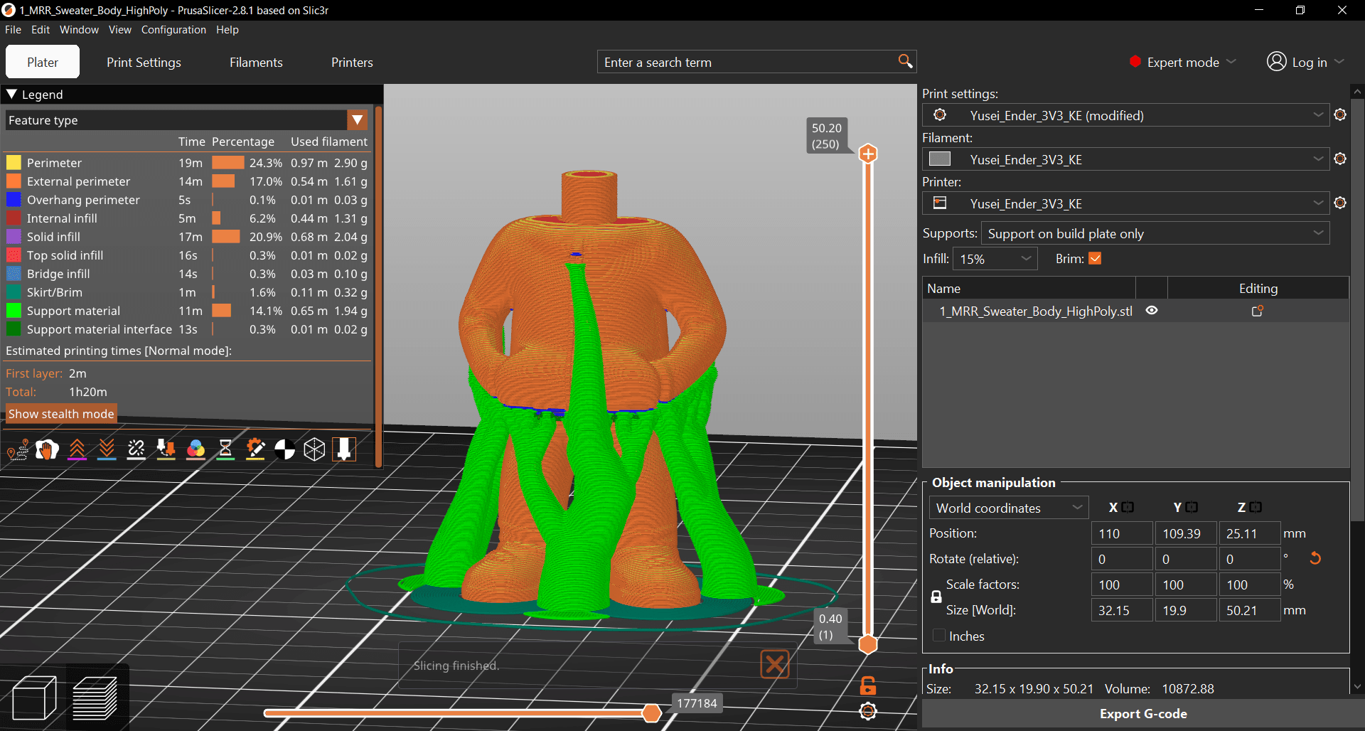
Task: Hide the STL object with eye icon
Action: (x=1152, y=311)
